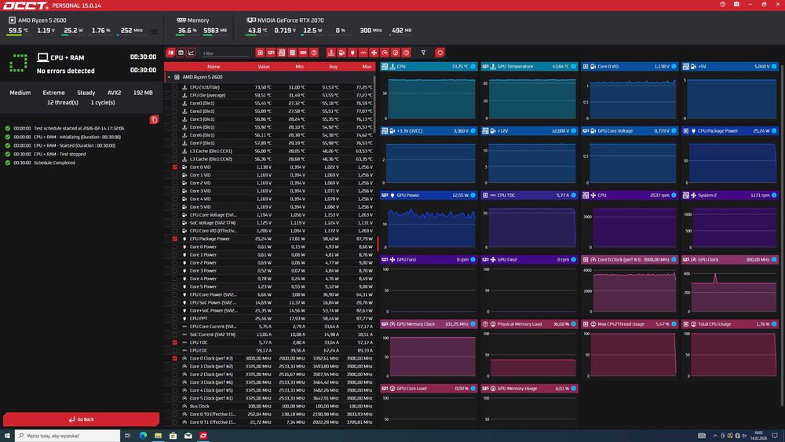Sort table by the Avg column
This screenshot has width=785, height=442.
333,67
